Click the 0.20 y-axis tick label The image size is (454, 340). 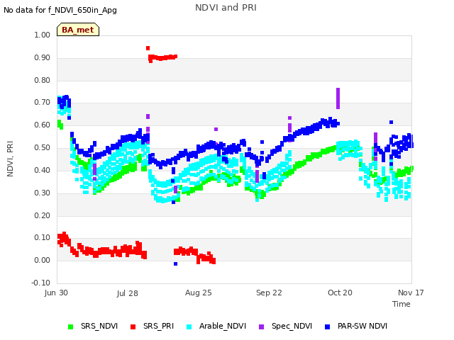[43, 215]
